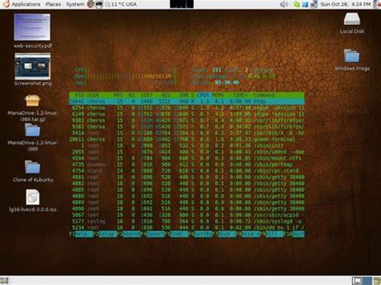
Task: Select the /bin/dd process row 5234
Action: pos(187,227)
